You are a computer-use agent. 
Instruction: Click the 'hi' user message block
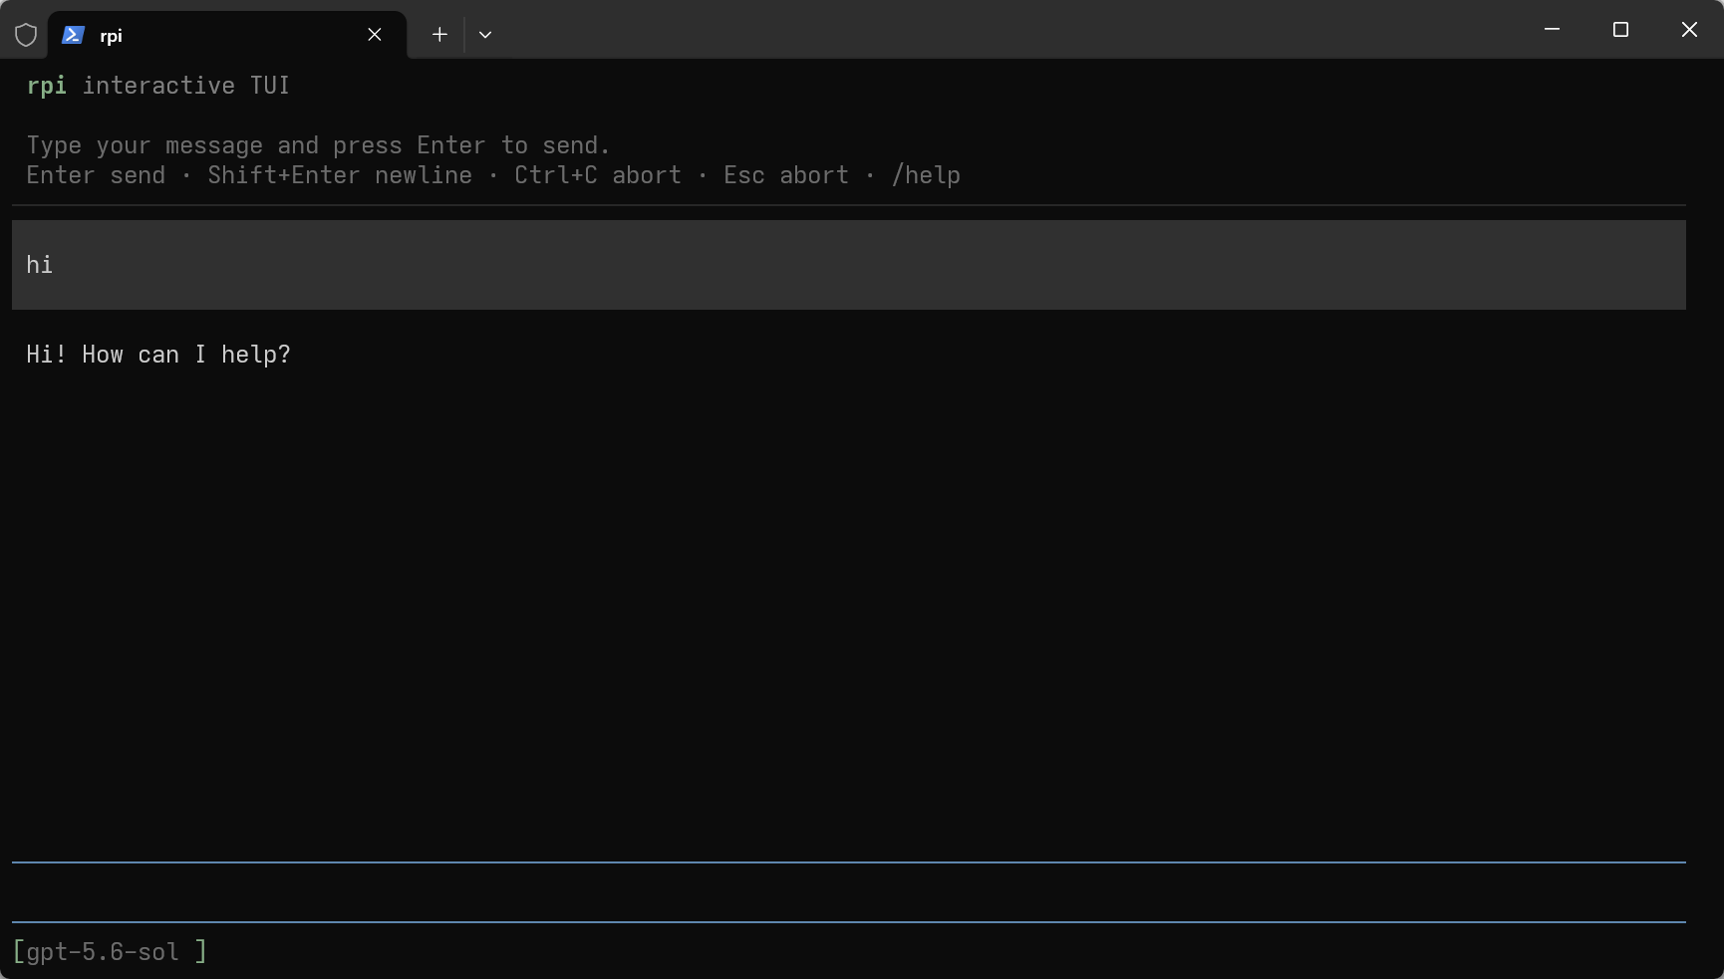click(849, 265)
